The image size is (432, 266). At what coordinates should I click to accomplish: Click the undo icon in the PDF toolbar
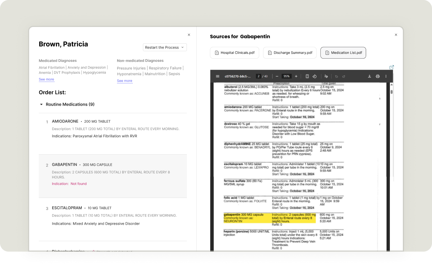click(x=337, y=76)
